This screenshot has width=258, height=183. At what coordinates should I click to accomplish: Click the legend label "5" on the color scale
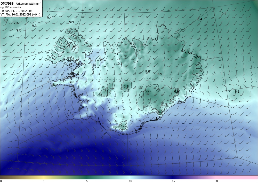pos(87,181)
